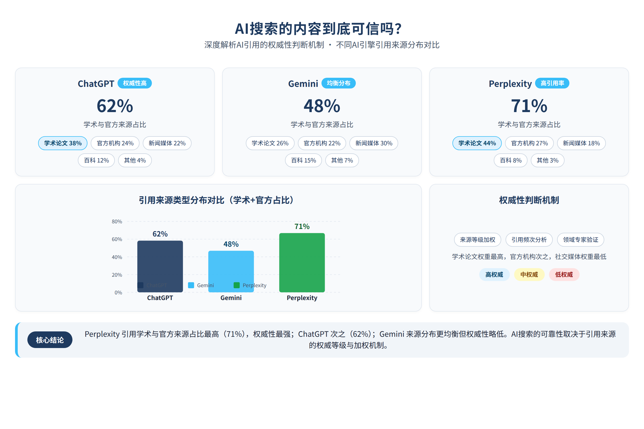Click the 60% axis label
644x429 pixels.
pyautogui.click(x=117, y=239)
